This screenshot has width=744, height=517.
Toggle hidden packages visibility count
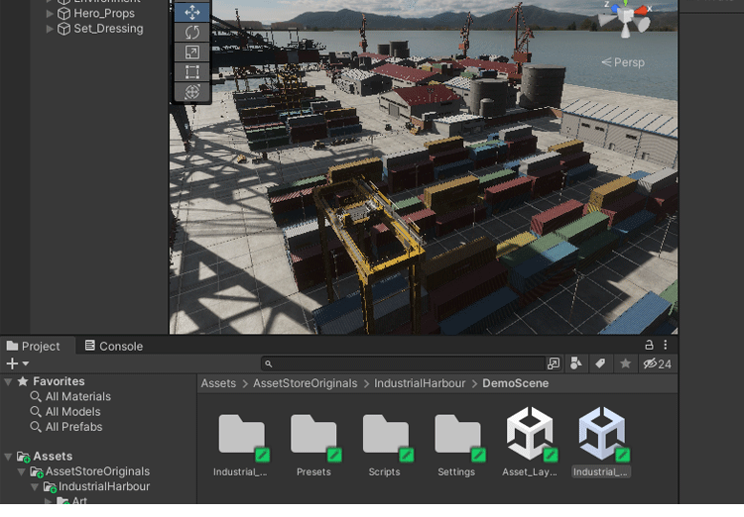657,364
